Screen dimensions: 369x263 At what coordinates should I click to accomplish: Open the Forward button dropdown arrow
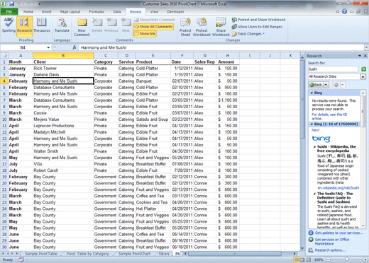tap(343, 85)
